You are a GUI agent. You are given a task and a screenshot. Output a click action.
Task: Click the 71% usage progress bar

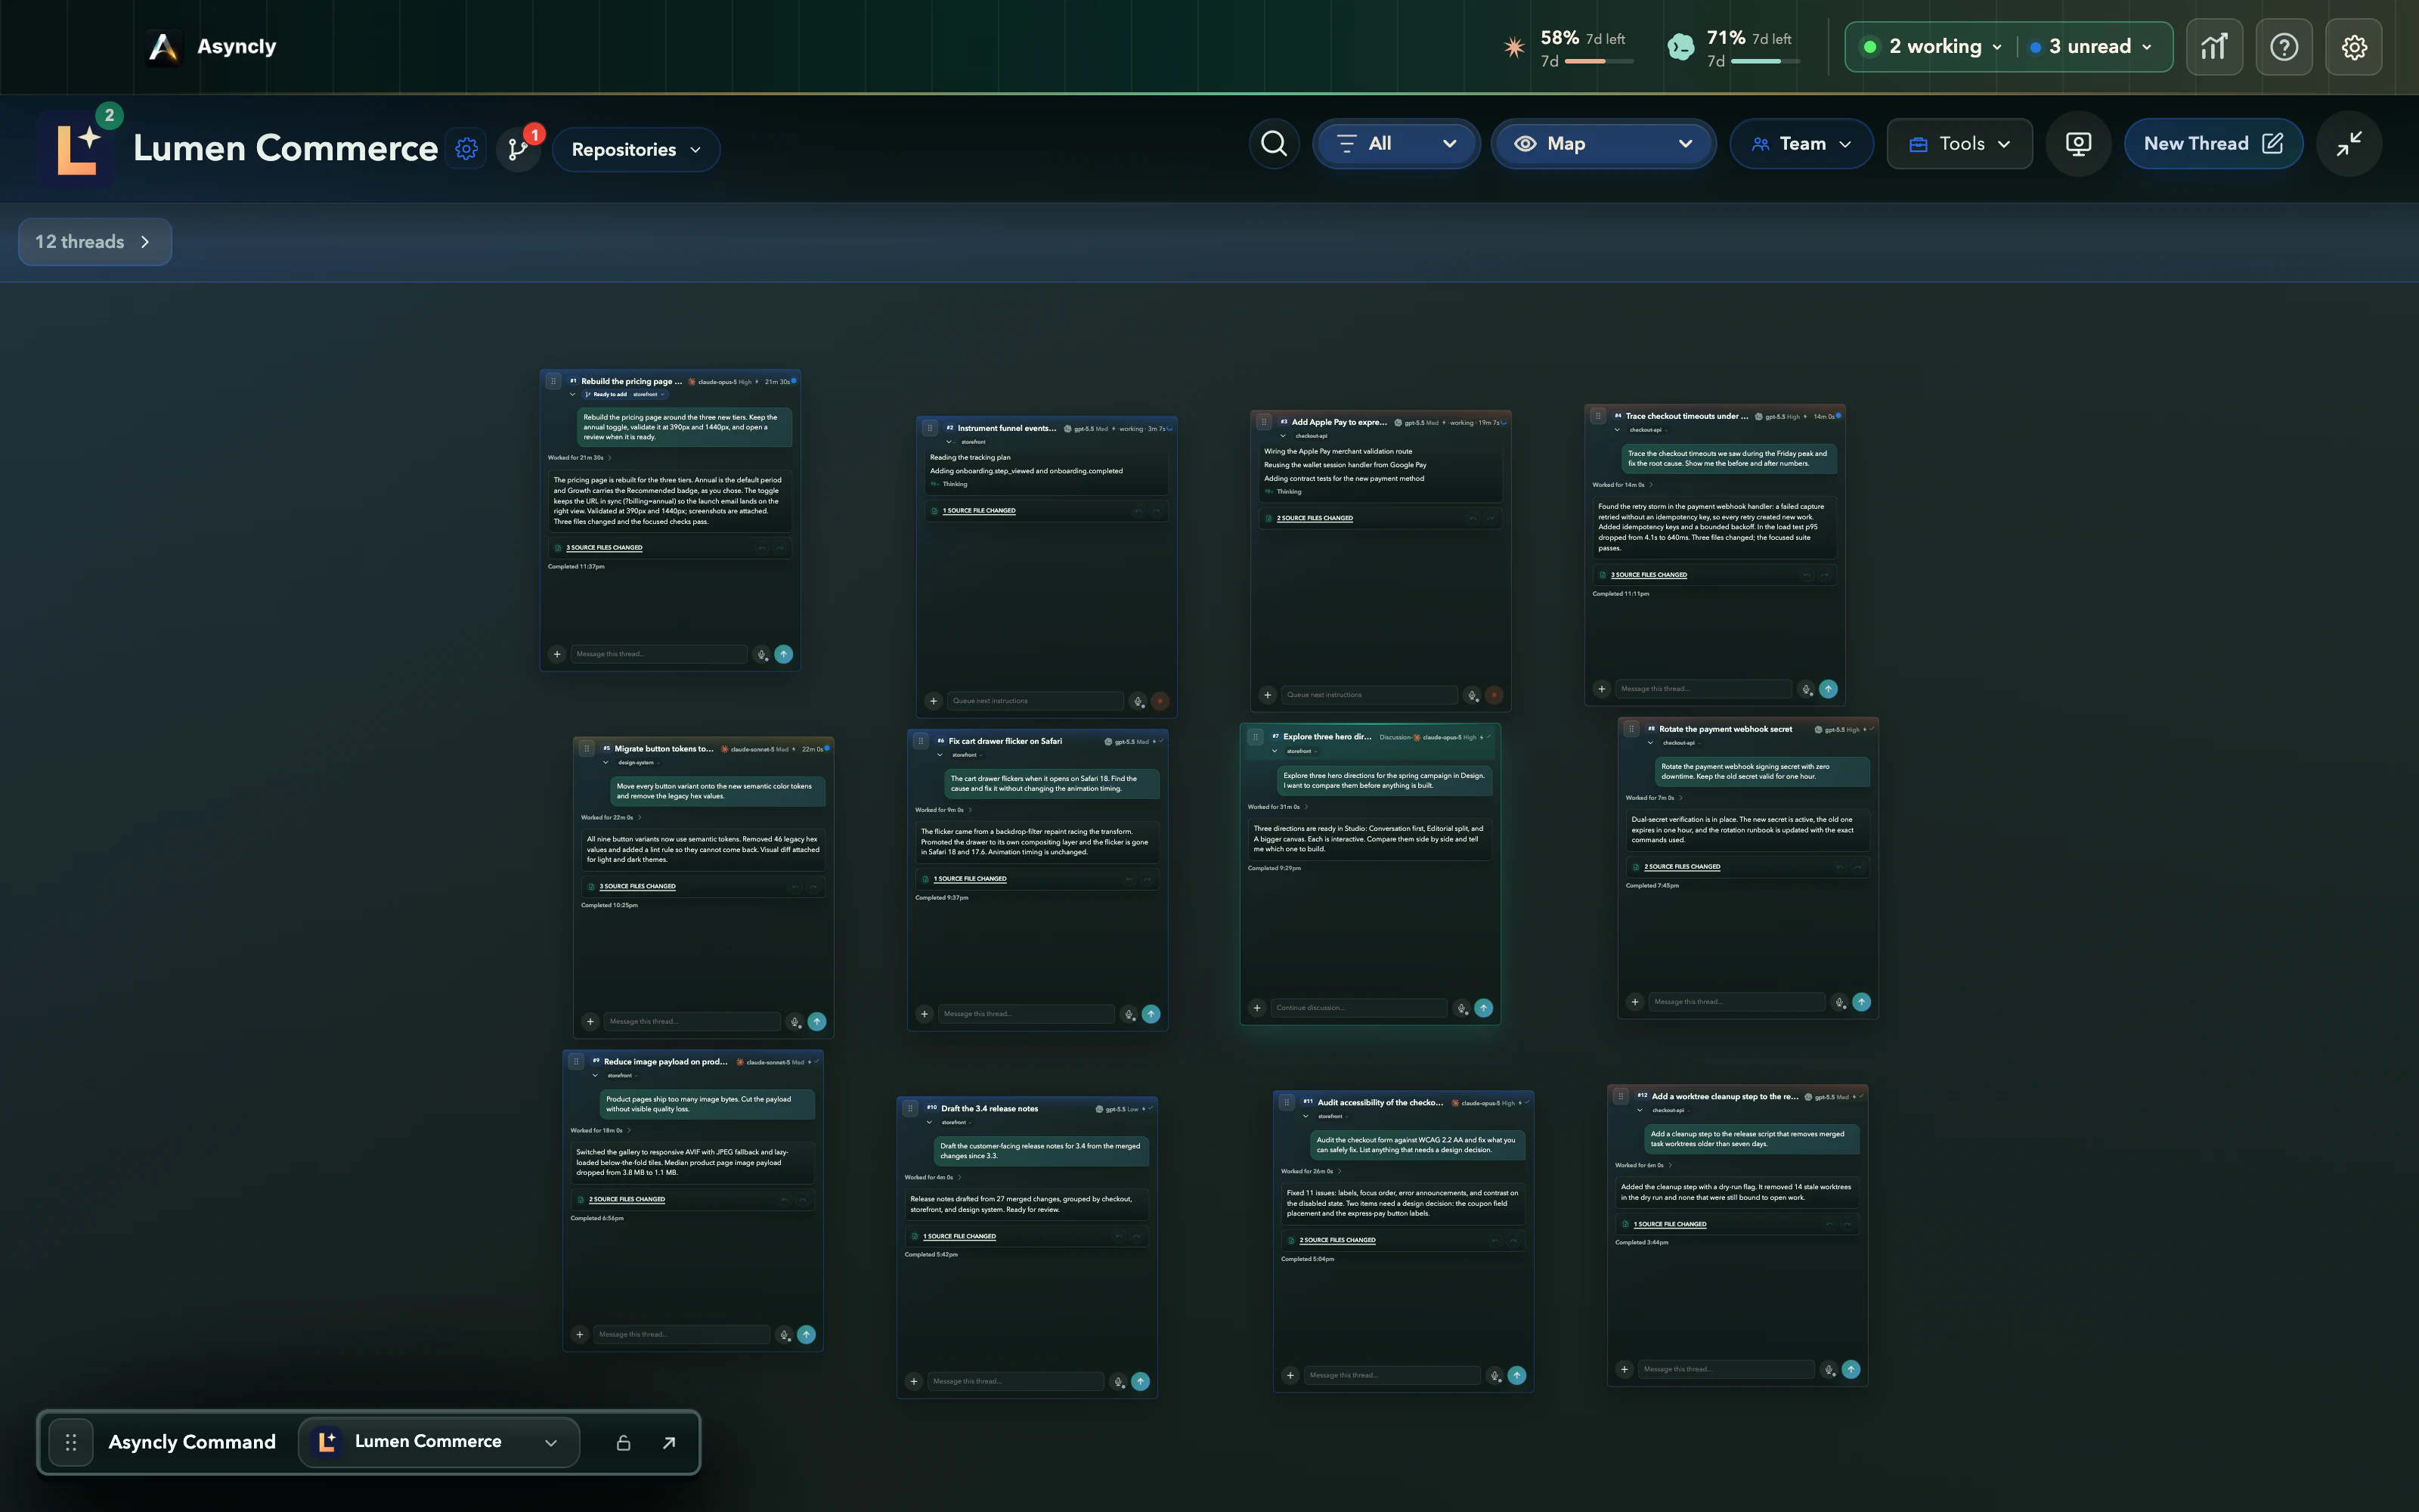[1765, 62]
